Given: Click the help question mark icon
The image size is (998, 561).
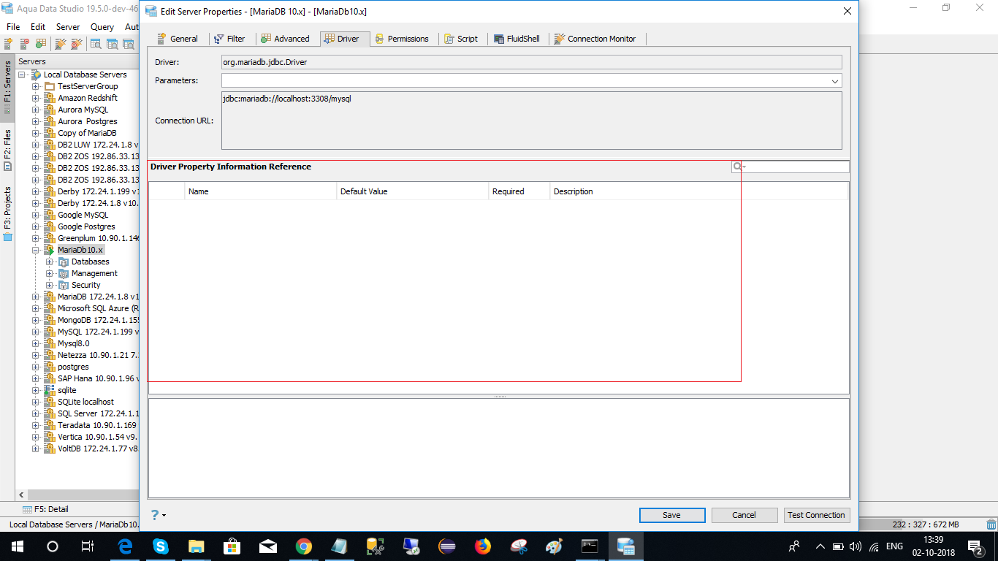Looking at the screenshot, I should click(x=154, y=515).
